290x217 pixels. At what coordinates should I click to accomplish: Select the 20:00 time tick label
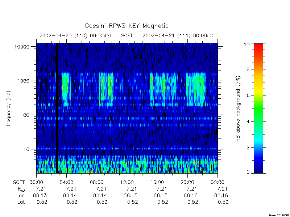coord(187,183)
